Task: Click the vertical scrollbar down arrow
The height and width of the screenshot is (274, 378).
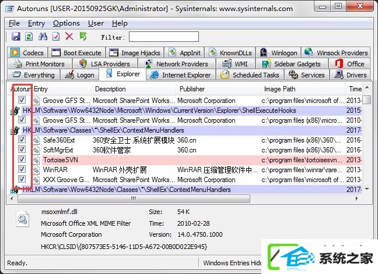Action: (367, 189)
